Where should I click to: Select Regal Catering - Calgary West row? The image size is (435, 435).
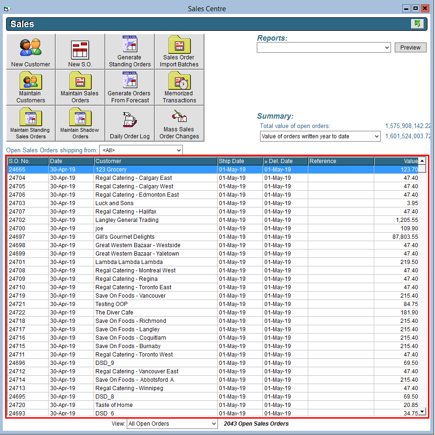tap(213, 186)
